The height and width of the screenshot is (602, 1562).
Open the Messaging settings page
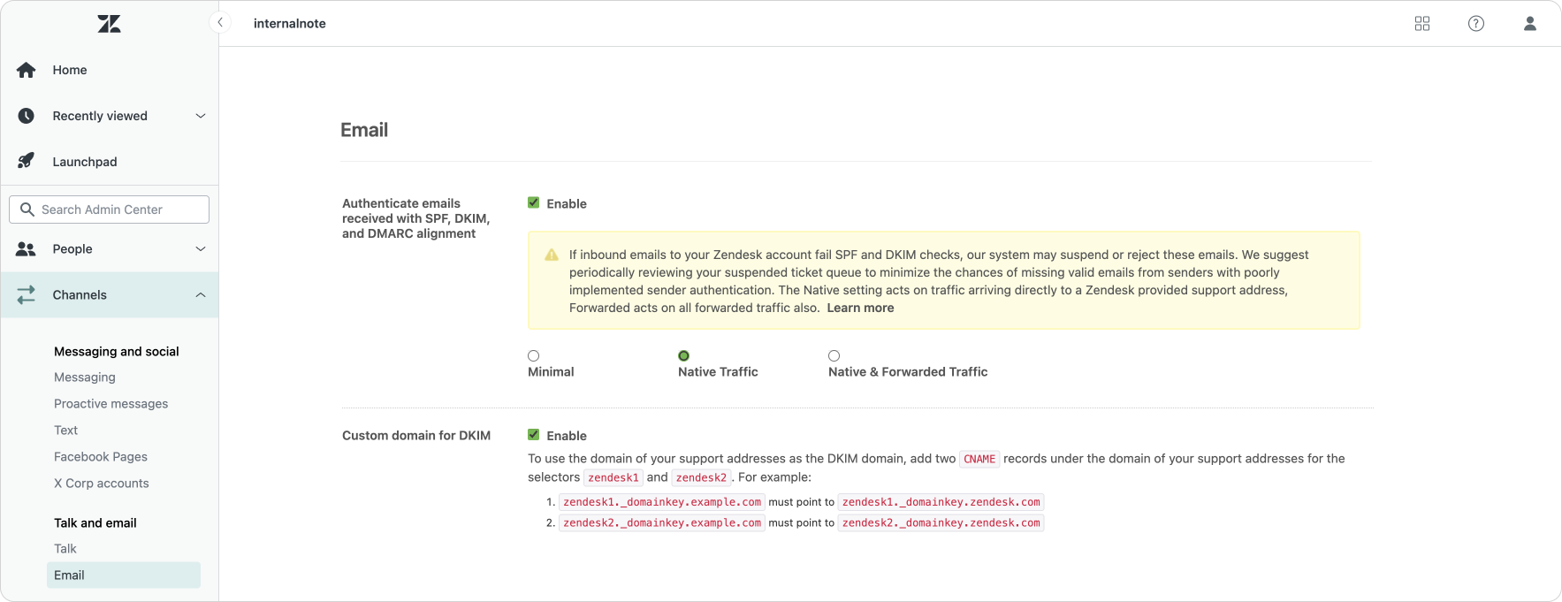(x=85, y=377)
